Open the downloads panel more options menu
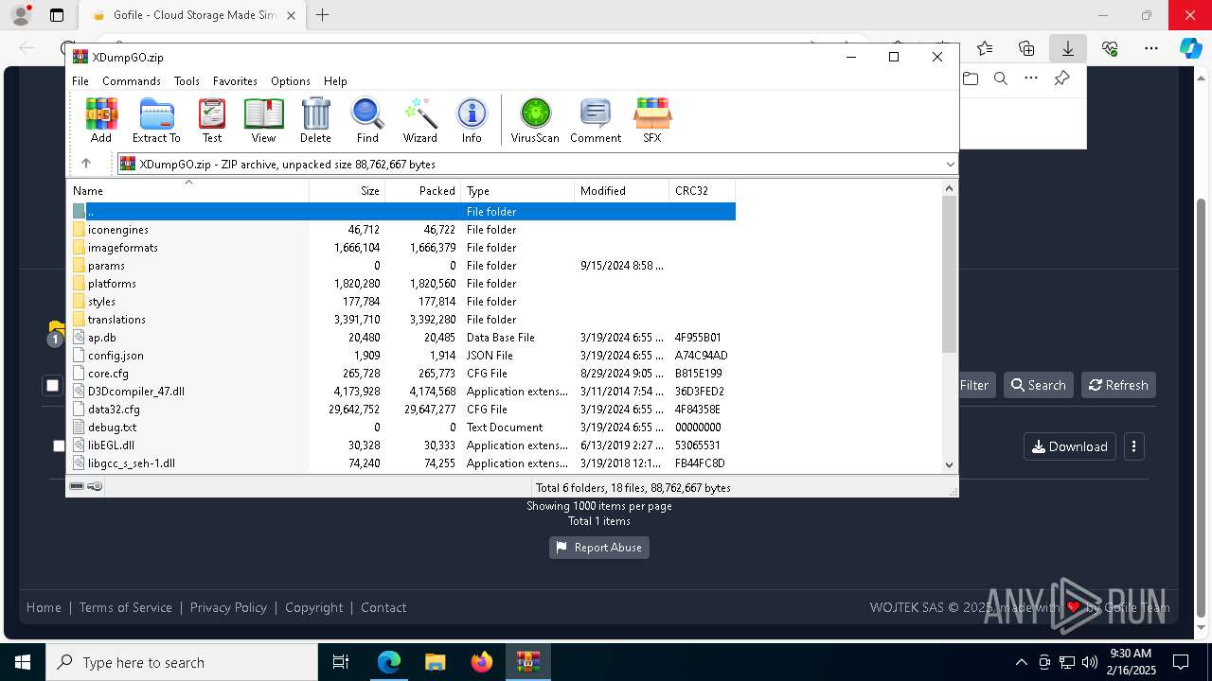Viewport: 1212px width, 681px height. click(x=1031, y=79)
